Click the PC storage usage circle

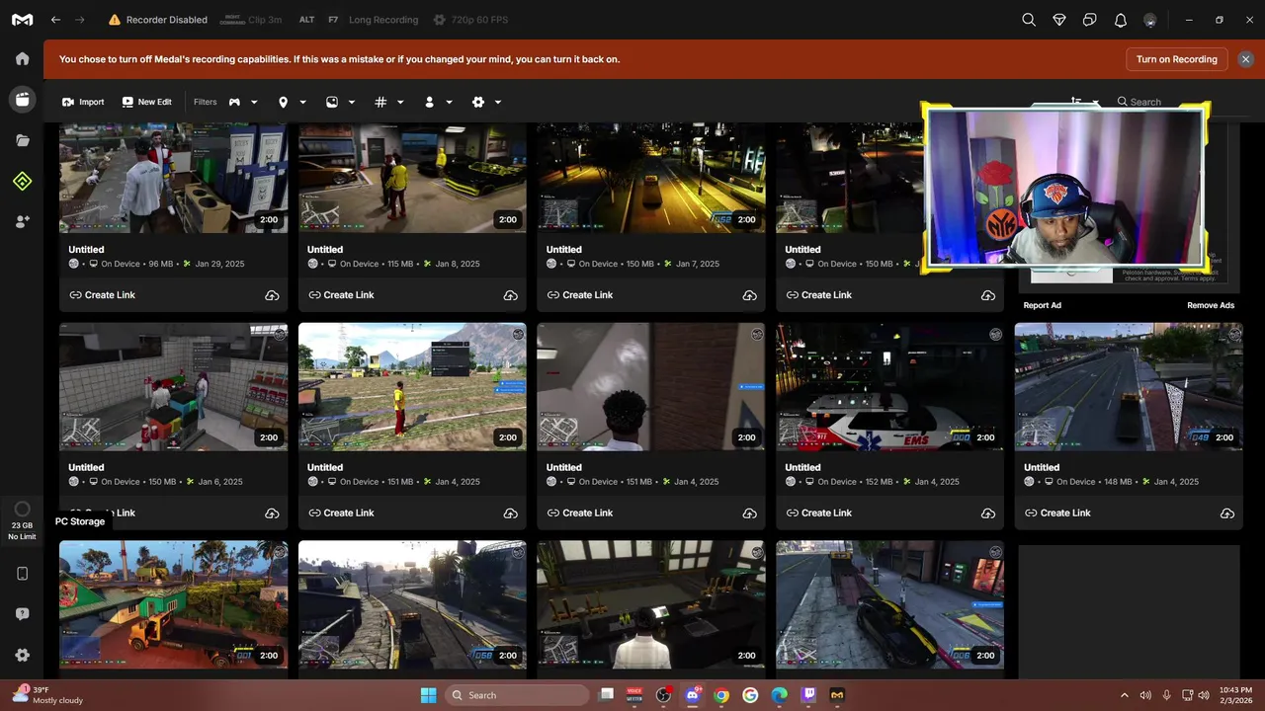[x=22, y=510]
